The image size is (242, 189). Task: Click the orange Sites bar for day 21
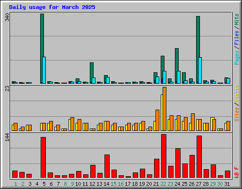[157, 120]
